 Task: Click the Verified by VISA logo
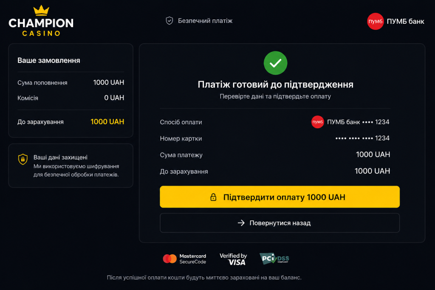tap(233, 259)
